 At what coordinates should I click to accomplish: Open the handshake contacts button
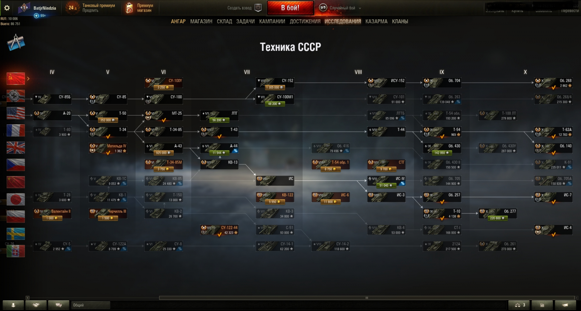(x=36, y=305)
